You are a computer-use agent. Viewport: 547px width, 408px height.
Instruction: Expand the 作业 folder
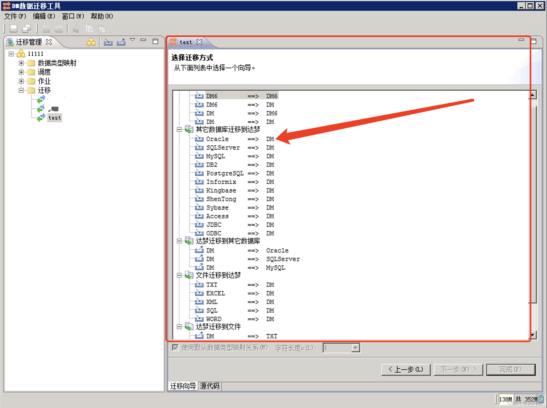point(21,81)
